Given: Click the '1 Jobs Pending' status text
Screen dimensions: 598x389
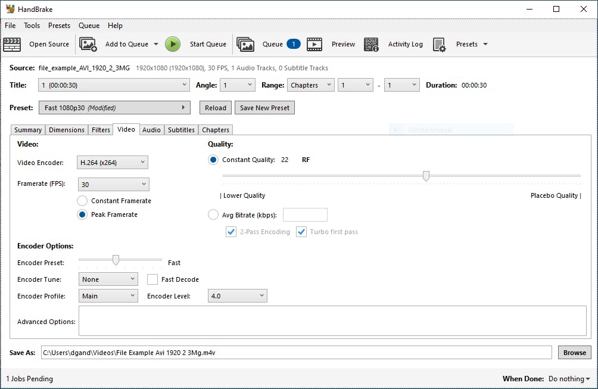Looking at the screenshot, I should pos(29,379).
